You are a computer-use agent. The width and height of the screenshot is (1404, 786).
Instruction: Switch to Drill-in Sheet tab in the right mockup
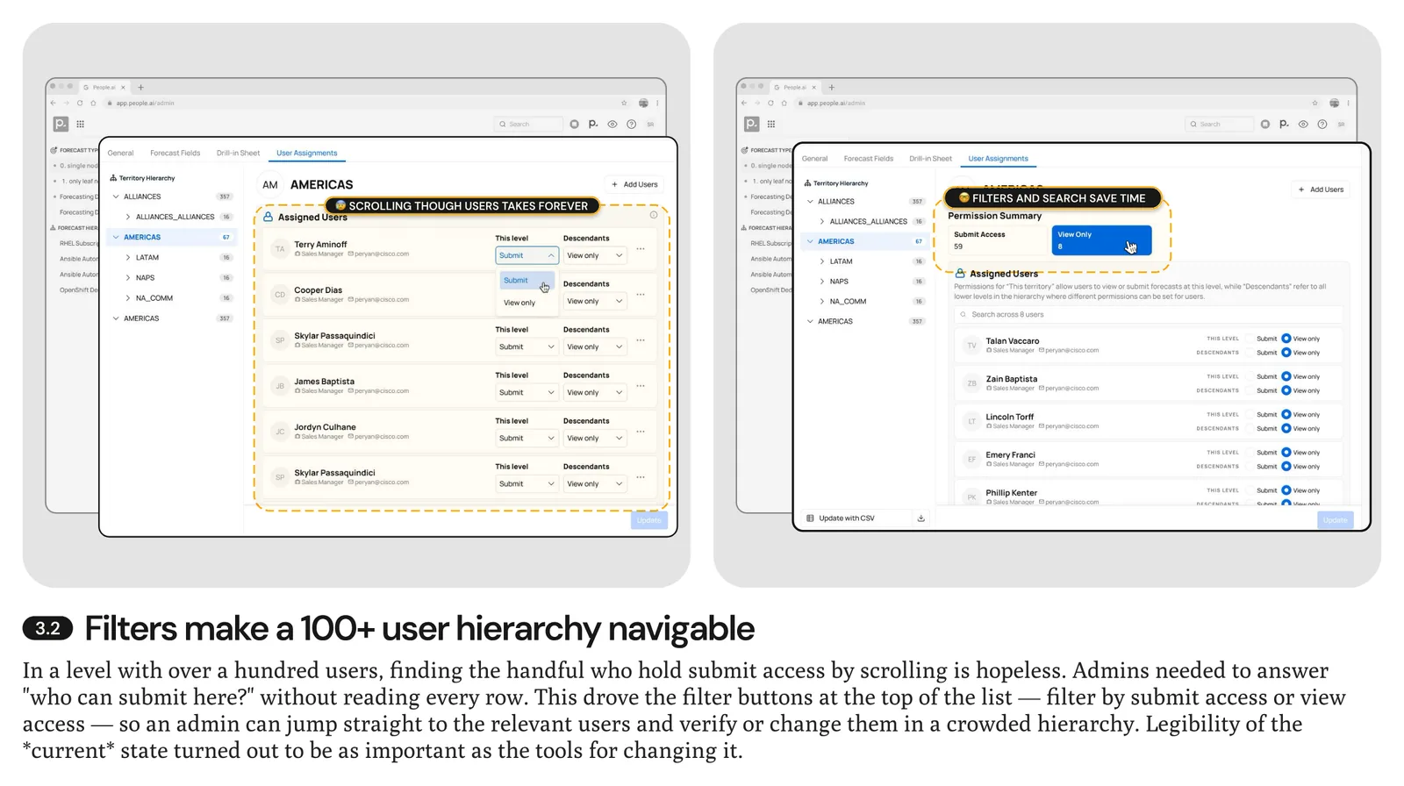(x=930, y=159)
